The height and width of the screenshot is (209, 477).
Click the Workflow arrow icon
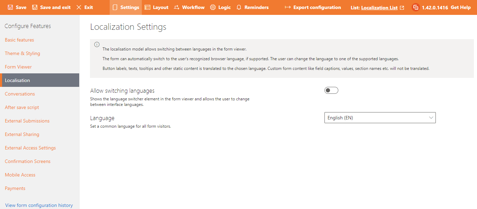177,7
